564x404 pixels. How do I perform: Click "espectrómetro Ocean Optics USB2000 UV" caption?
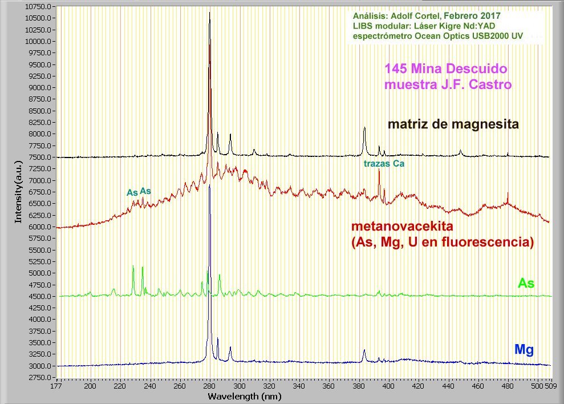click(438, 36)
